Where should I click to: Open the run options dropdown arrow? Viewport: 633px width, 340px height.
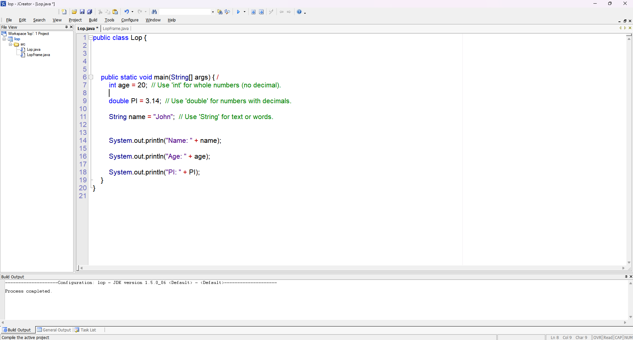pyautogui.click(x=244, y=12)
